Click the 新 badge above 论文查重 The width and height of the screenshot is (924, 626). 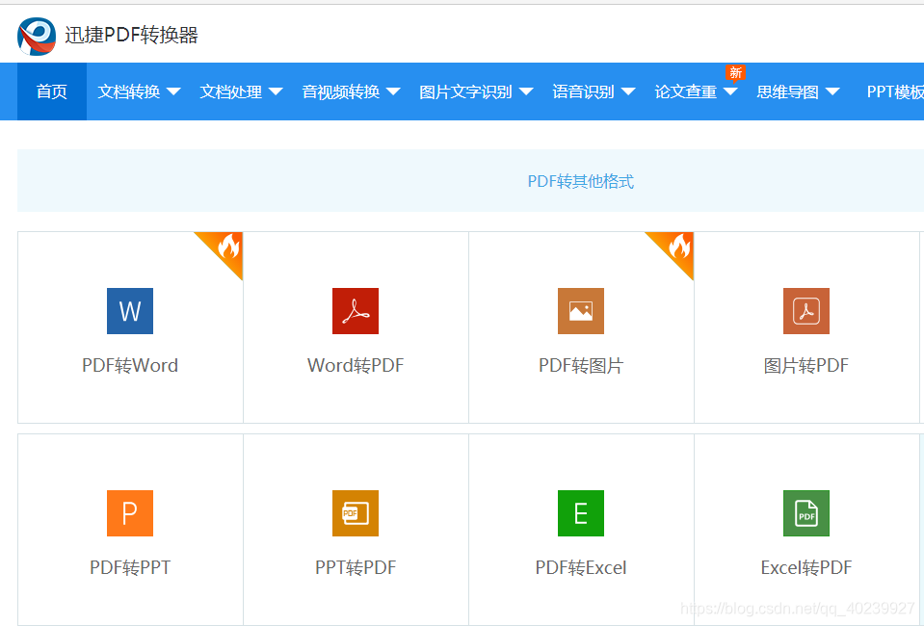(735, 72)
